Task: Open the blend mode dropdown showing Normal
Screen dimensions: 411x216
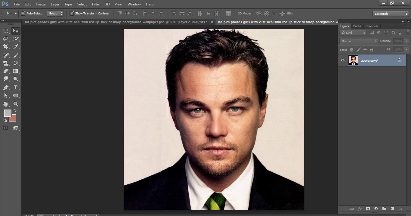Action: 359,41
